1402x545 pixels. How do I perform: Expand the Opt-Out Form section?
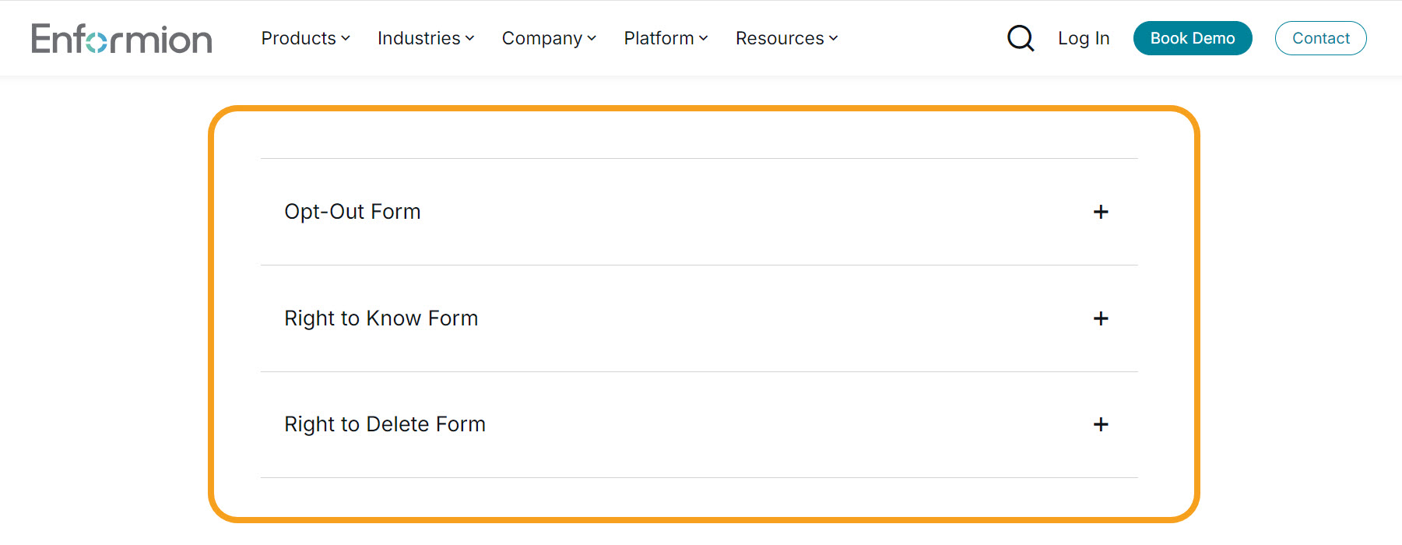click(352, 211)
